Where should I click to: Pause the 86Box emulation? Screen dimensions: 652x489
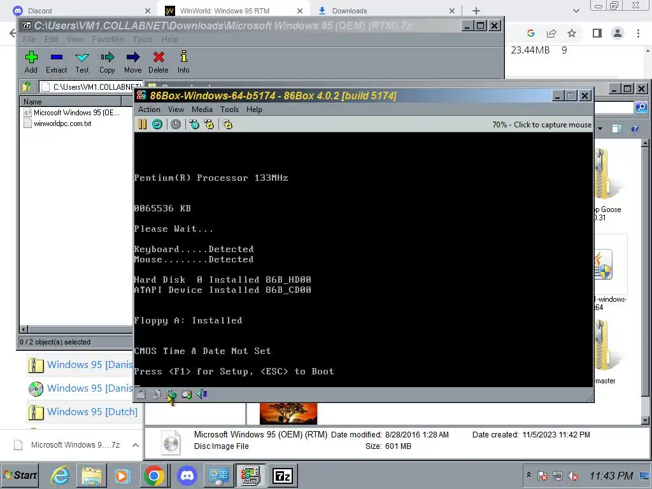143,124
